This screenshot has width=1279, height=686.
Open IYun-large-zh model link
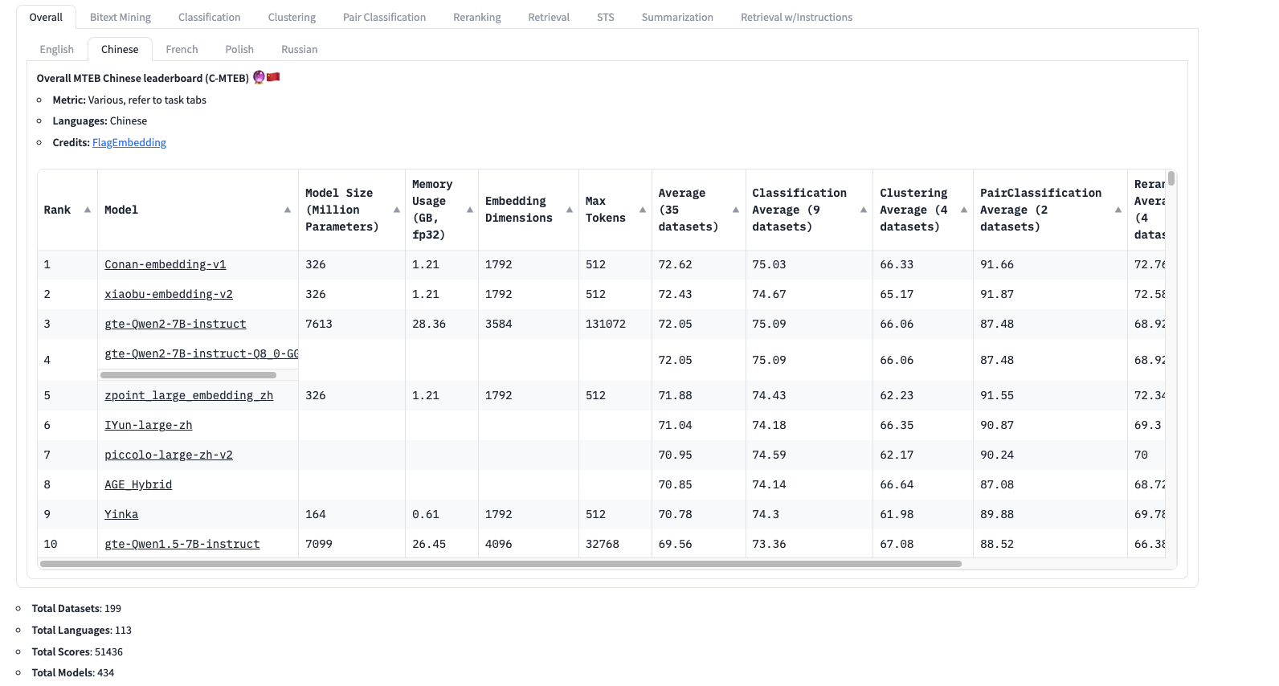coord(149,425)
